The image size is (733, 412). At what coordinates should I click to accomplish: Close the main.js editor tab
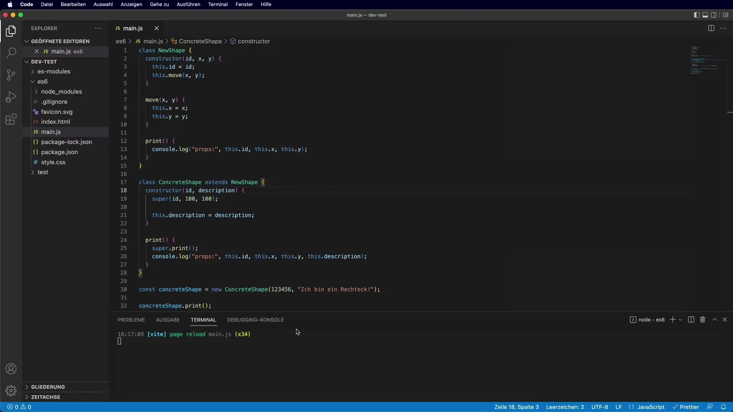157,28
